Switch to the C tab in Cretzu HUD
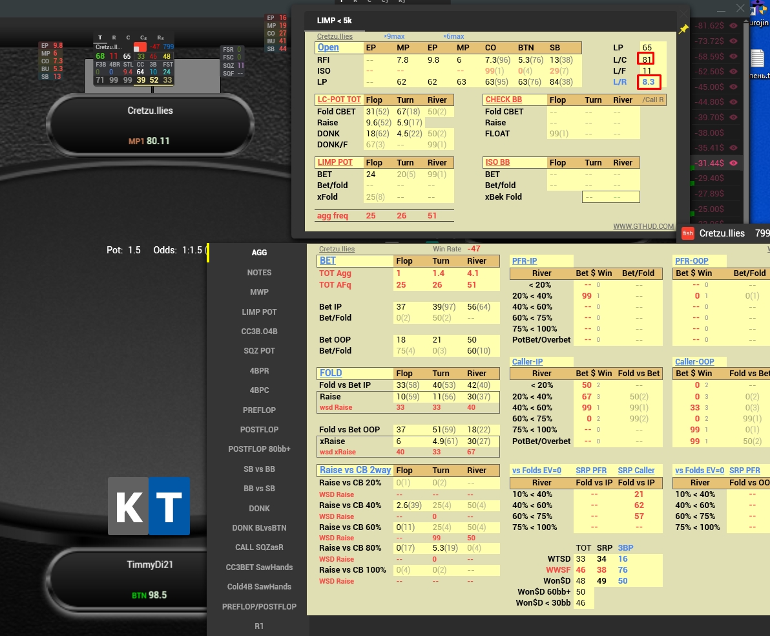Screen dimensions: 770x636 (x=128, y=37)
